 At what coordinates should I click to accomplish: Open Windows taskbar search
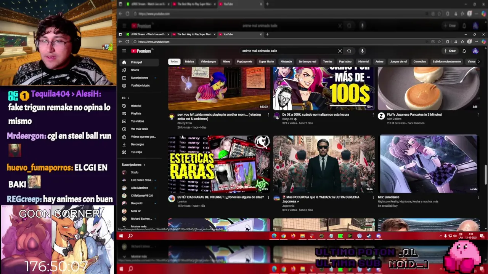point(130,236)
